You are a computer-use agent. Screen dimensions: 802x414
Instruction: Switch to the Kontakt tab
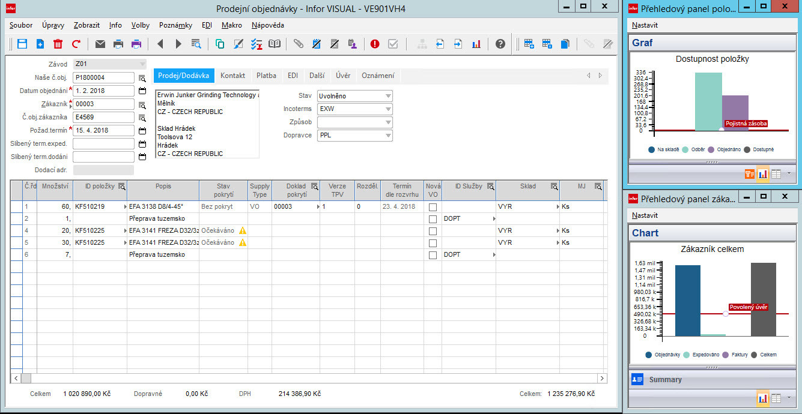pyautogui.click(x=232, y=76)
